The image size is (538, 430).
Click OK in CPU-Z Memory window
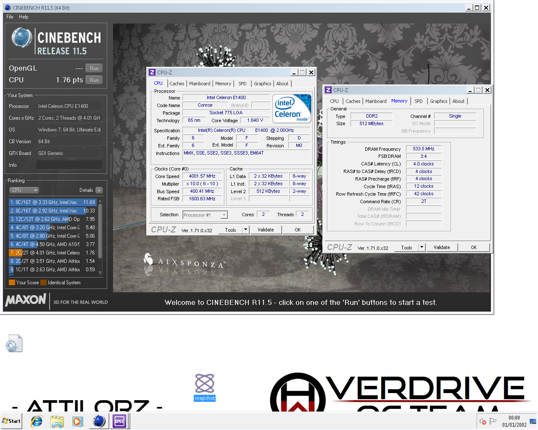tap(474, 247)
